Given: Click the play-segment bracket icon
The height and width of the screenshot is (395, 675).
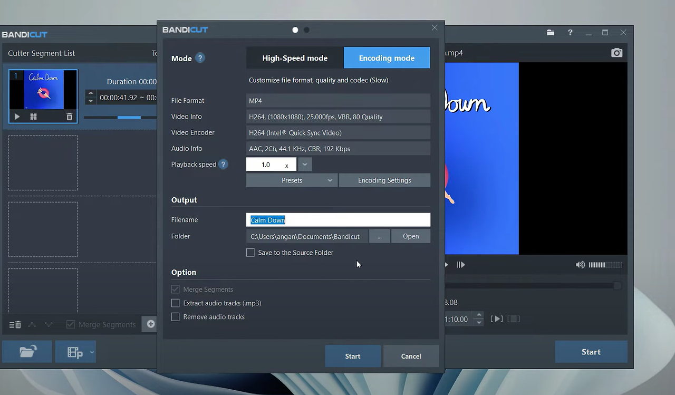Looking at the screenshot, I should pyautogui.click(x=496, y=319).
